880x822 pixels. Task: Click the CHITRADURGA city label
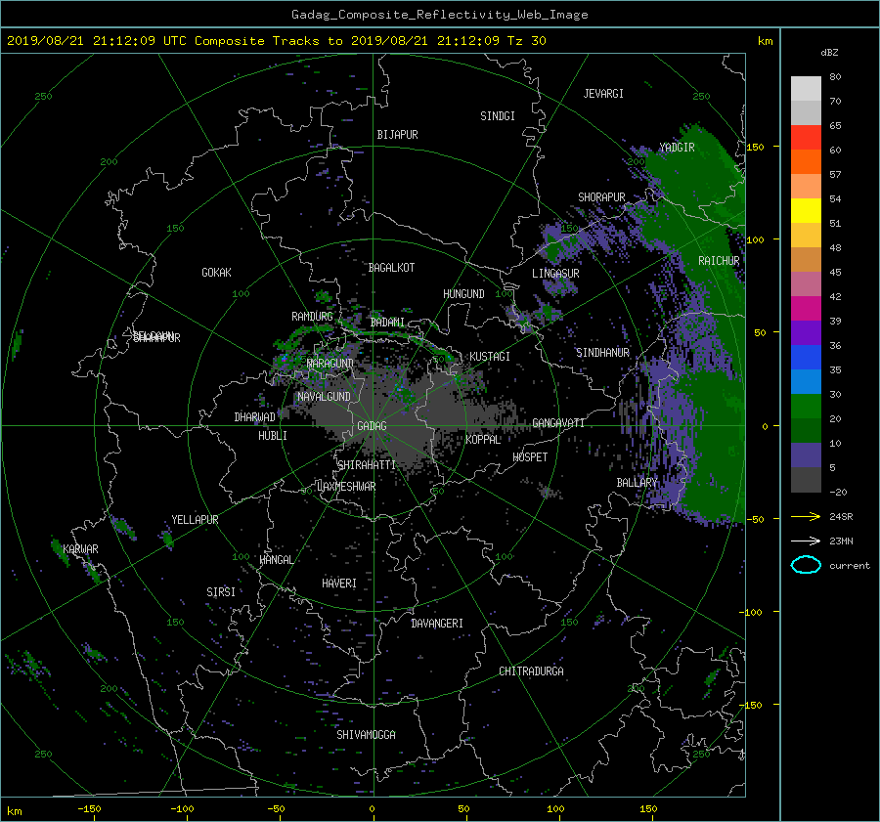click(532, 671)
